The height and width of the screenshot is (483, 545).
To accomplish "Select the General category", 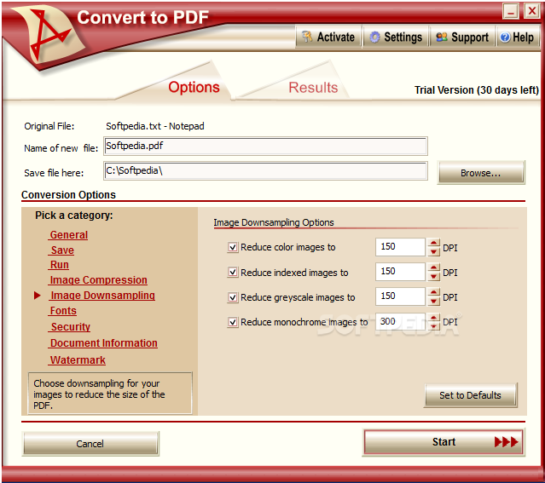I will tap(68, 235).
